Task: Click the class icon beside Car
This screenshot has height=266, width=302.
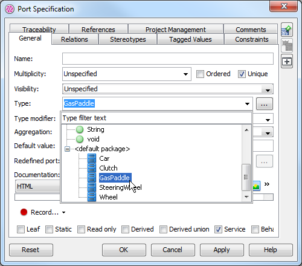Action: tap(92, 158)
